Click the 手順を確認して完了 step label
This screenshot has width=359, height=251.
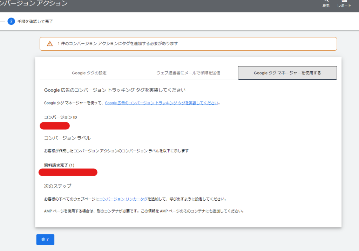click(35, 22)
